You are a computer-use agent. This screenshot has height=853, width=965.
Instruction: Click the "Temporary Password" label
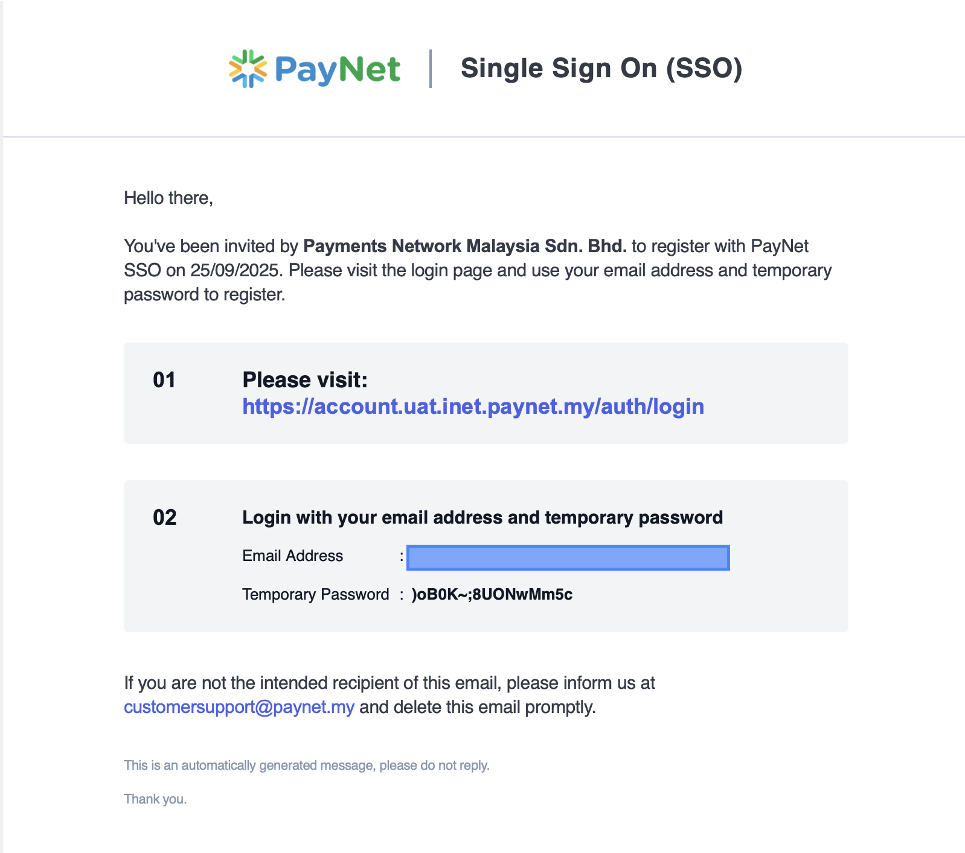coord(315,595)
